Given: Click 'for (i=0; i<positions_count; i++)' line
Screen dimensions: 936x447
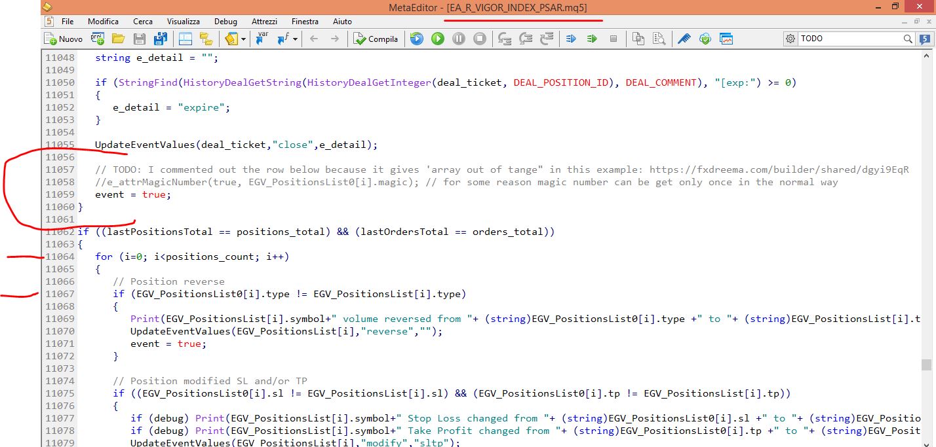Looking at the screenshot, I should tap(191, 257).
